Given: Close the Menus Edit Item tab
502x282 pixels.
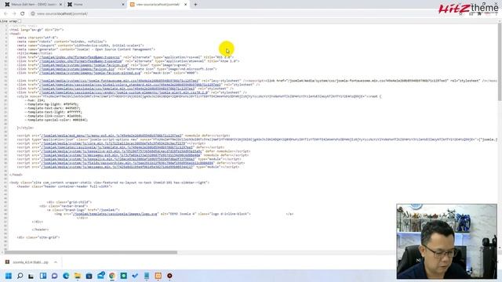Looking at the screenshot, I should pos(60,5).
